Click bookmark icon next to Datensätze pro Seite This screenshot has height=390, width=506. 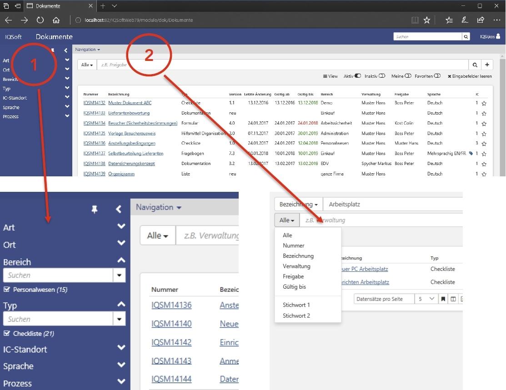pyautogui.click(x=443, y=299)
